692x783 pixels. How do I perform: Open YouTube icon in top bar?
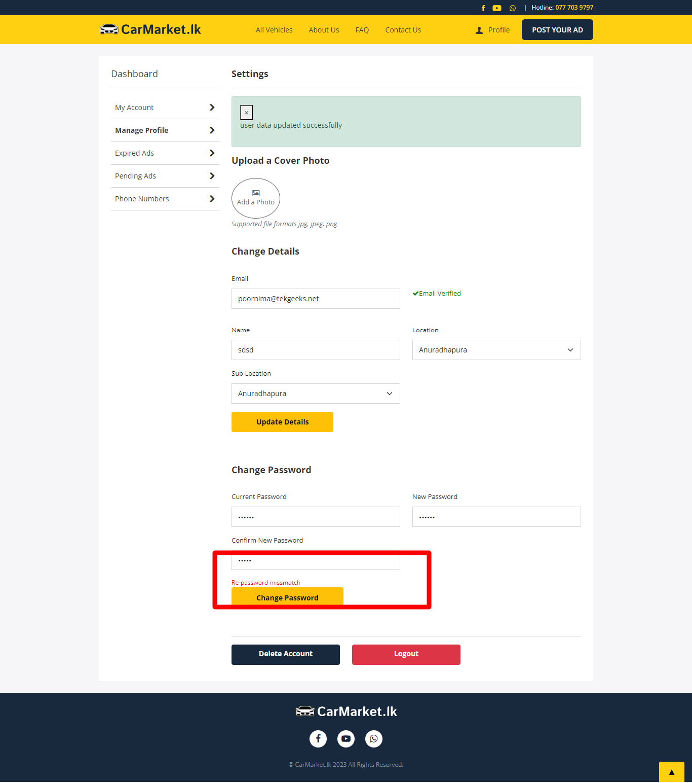point(497,8)
